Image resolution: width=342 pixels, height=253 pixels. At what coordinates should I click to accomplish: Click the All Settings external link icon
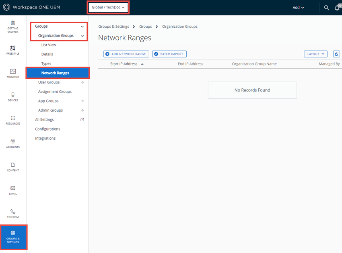(x=82, y=120)
